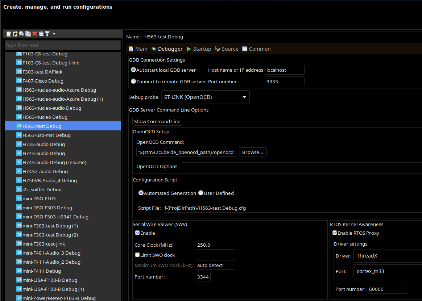Click the New prototype icon

point(15,34)
